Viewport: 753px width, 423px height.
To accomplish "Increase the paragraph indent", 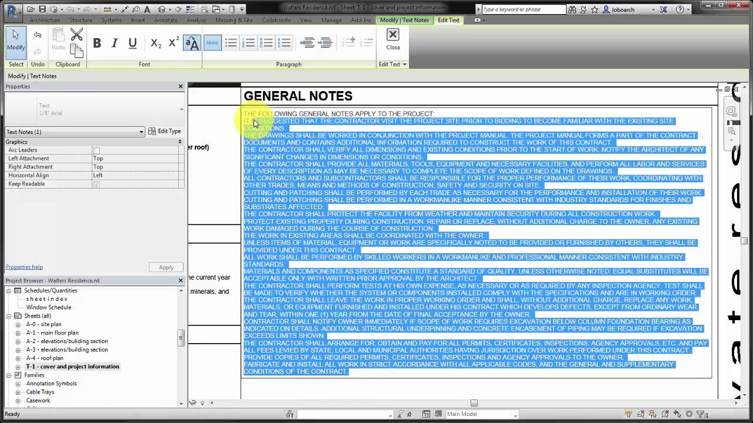I will tap(325, 42).
